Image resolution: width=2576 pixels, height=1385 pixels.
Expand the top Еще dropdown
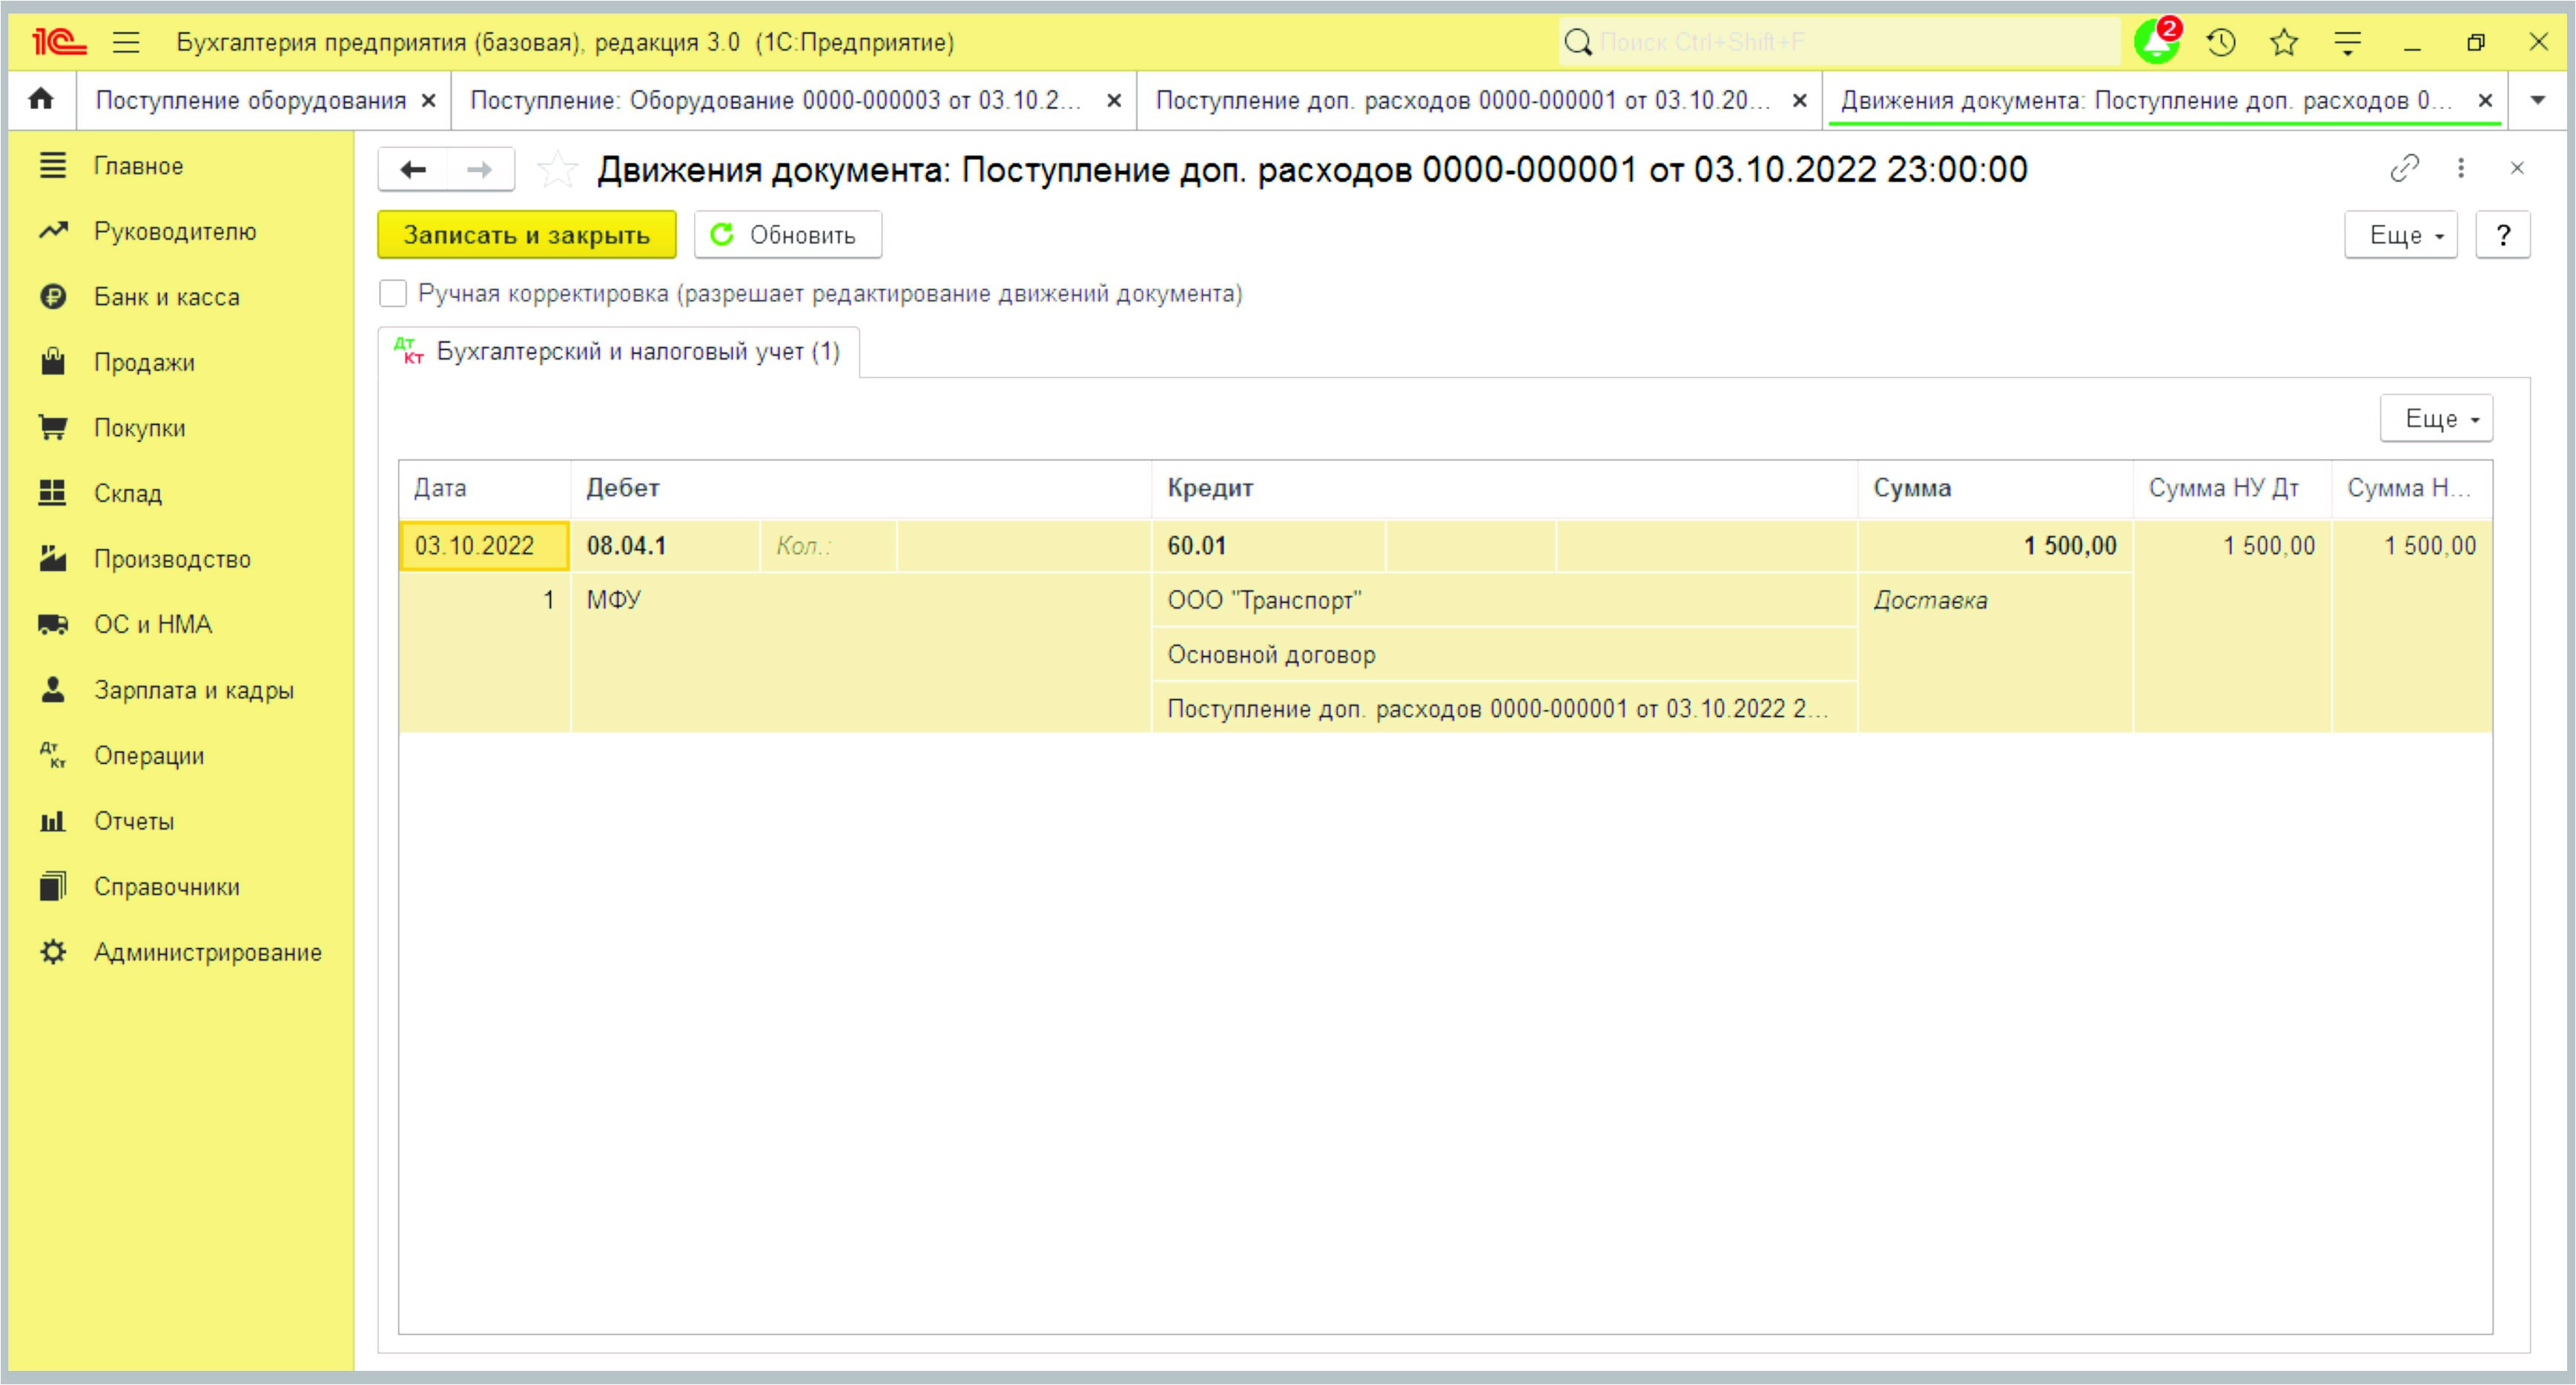click(2400, 235)
